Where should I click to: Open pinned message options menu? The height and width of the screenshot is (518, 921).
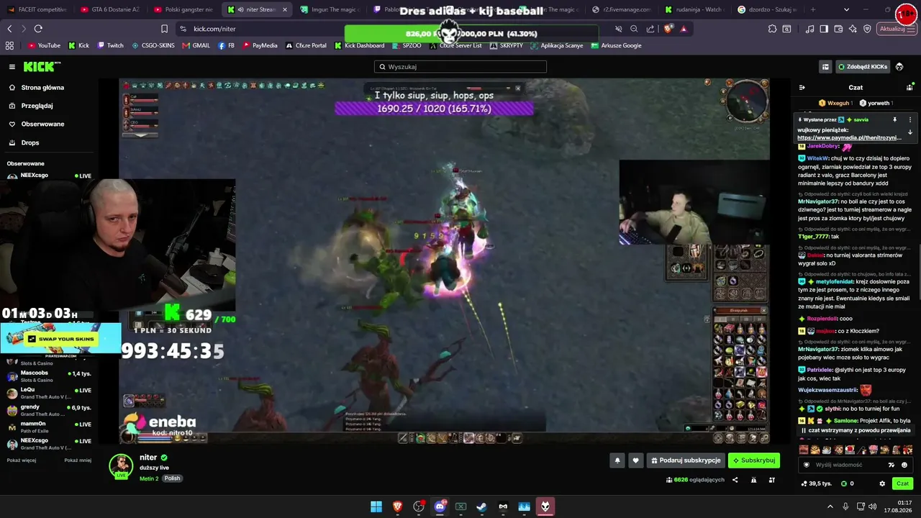coord(909,120)
